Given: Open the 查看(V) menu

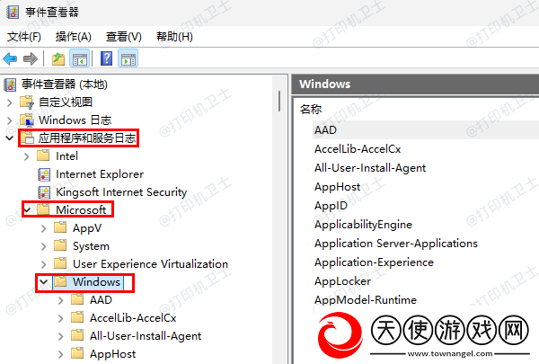Looking at the screenshot, I should pyautogui.click(x=124, y=37).
